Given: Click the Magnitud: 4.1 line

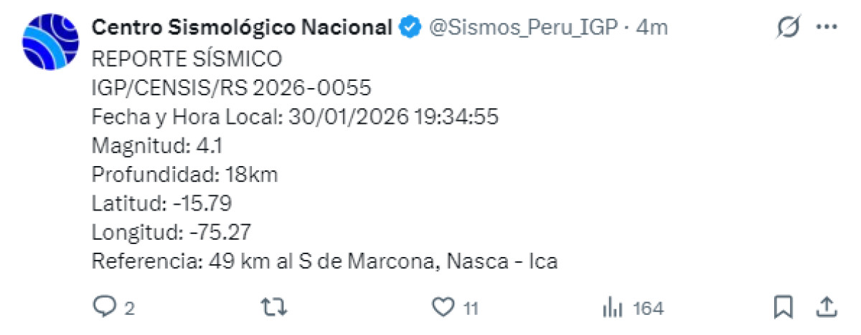Looking at the screenshot, I should pos(159,145).
